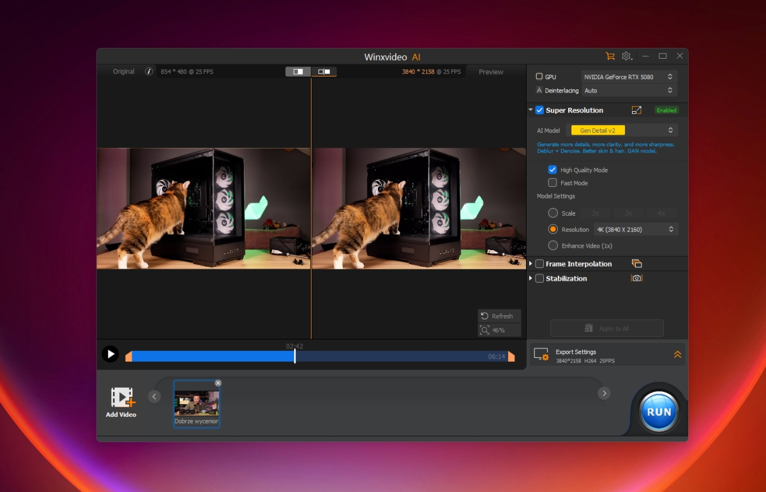766x492 pixels.
Task: Click the Export Settings title text
Action: (x=576, y=352)
